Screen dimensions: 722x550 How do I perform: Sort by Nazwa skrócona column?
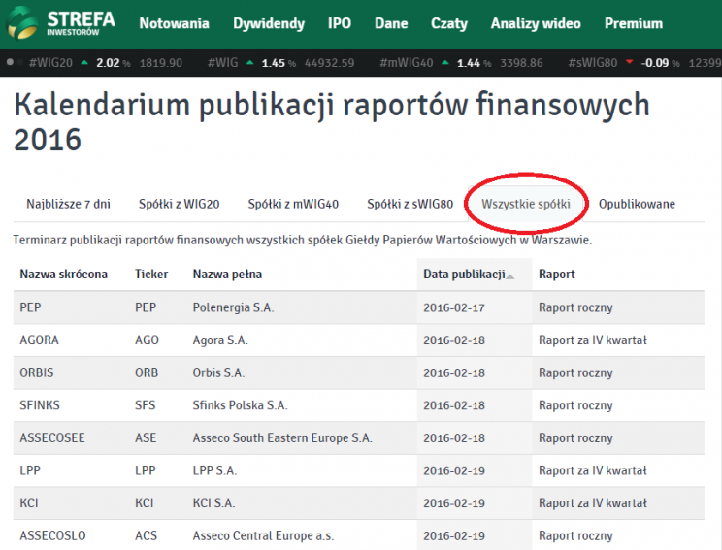63,275
